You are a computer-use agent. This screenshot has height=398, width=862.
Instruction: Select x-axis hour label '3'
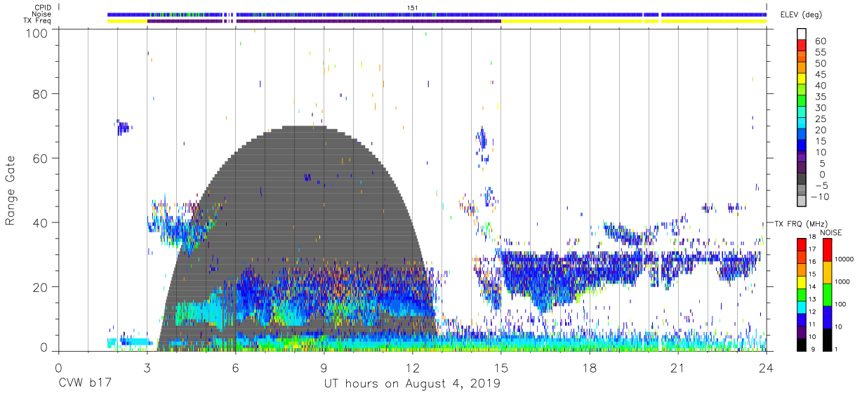tap(147, 367)
